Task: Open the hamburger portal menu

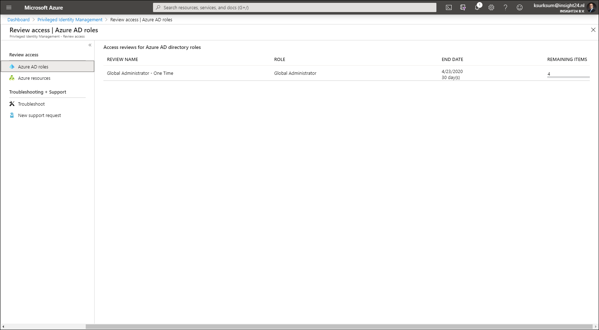Action: (x=9, y=7)
